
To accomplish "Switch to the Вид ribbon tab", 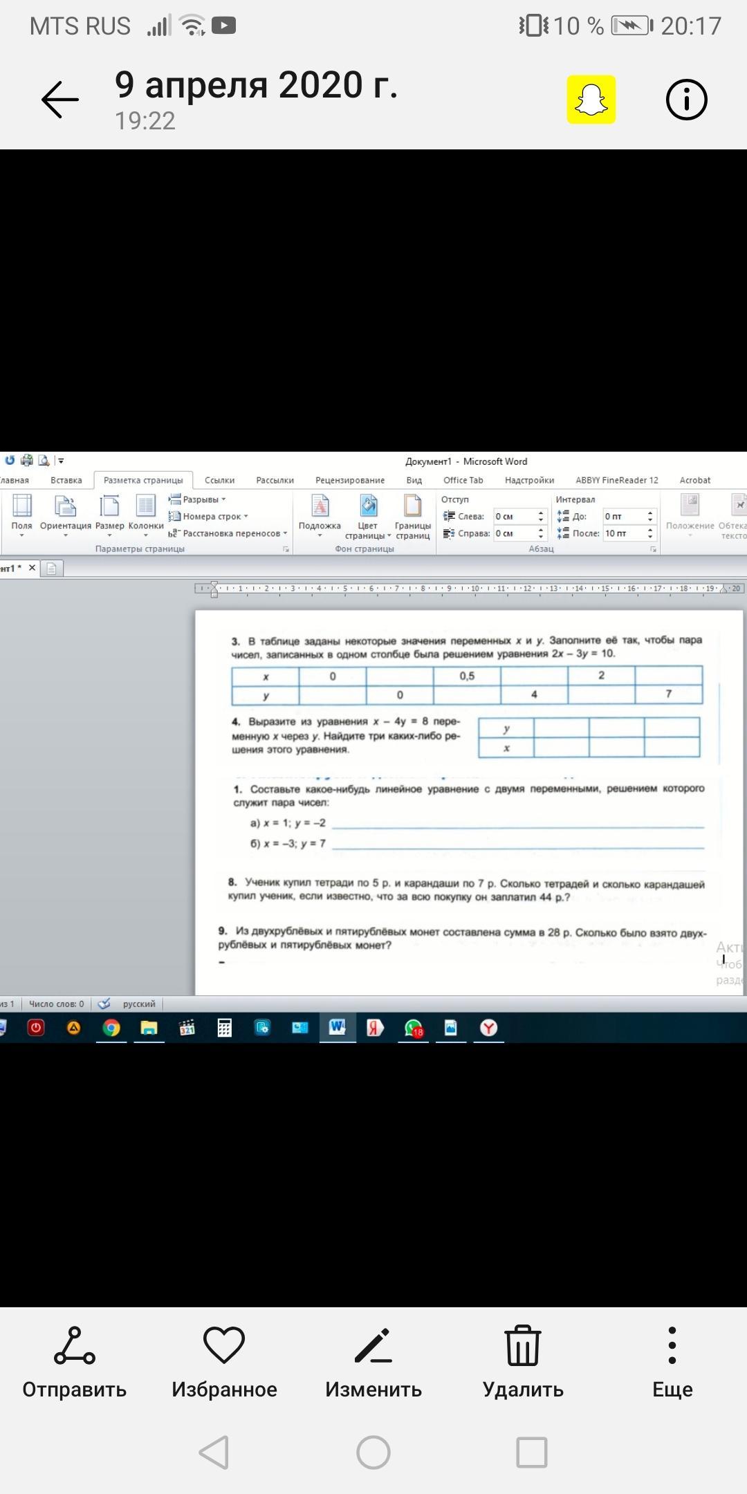I will pos(414,480).
